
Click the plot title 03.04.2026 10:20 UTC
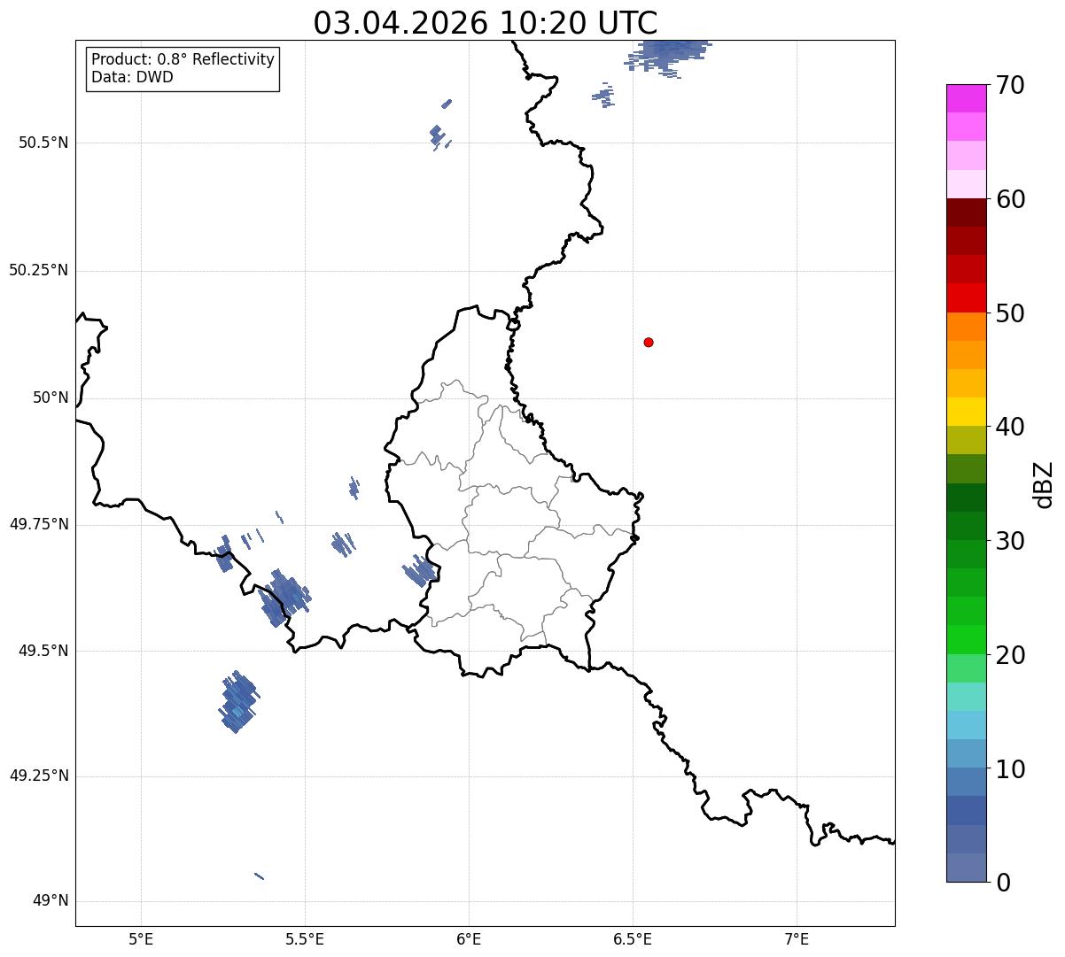[486, 23]
